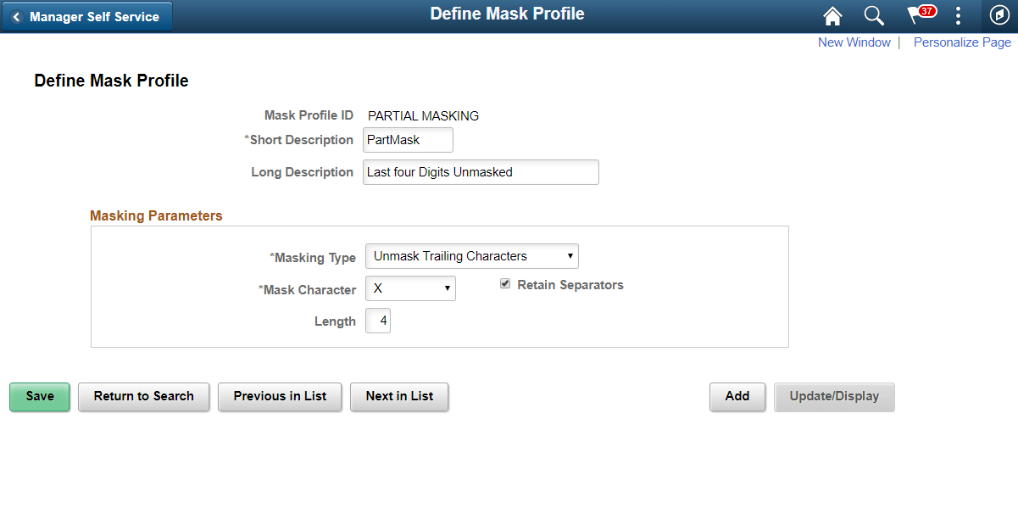Click the Update/Display button
Screen dimensions: 1018x514
click(x=834, y=396)
